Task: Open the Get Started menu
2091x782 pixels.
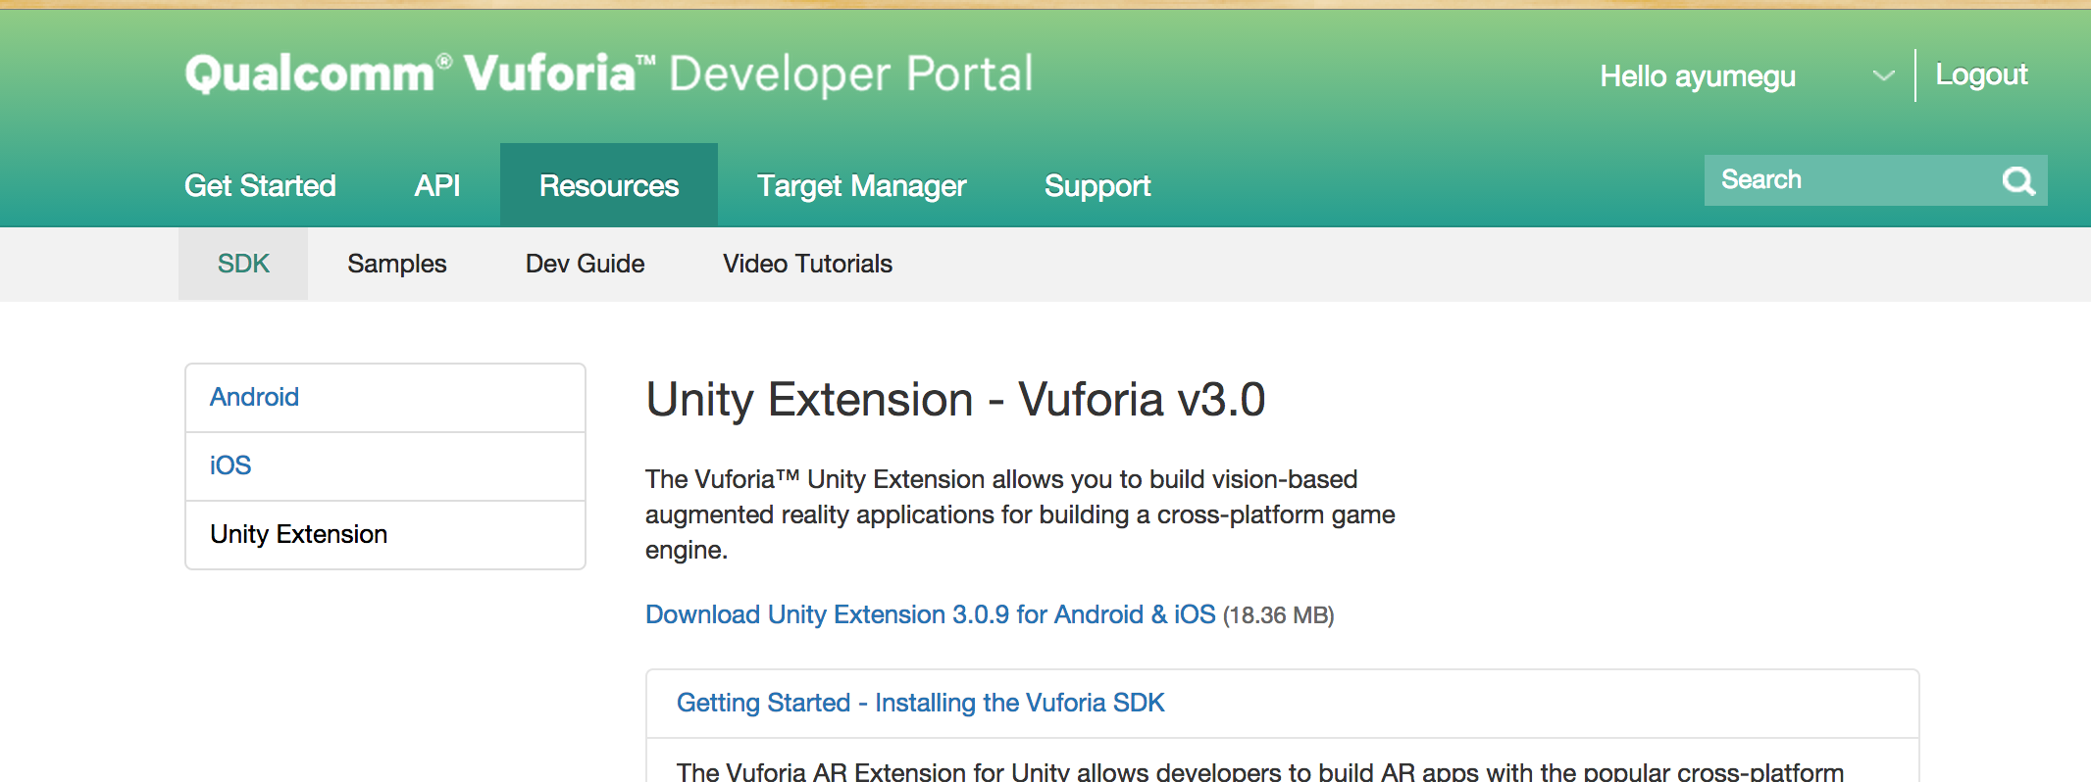Action: coord(260,185)
